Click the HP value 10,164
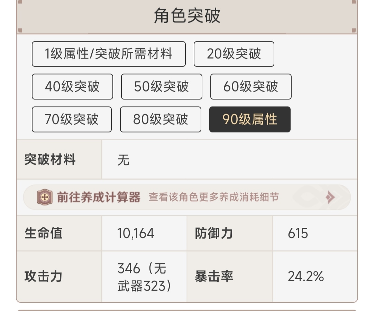This screenshot has height=311, width=366. point(136,233)
